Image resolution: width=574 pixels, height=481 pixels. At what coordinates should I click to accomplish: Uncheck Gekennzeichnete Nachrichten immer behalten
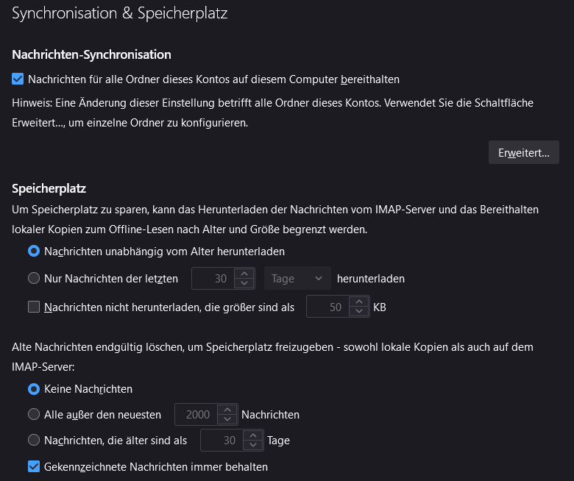[34, 466]
